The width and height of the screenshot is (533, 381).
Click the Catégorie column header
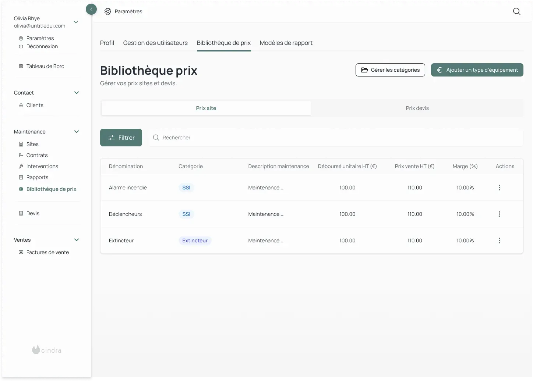coord(191,166)
